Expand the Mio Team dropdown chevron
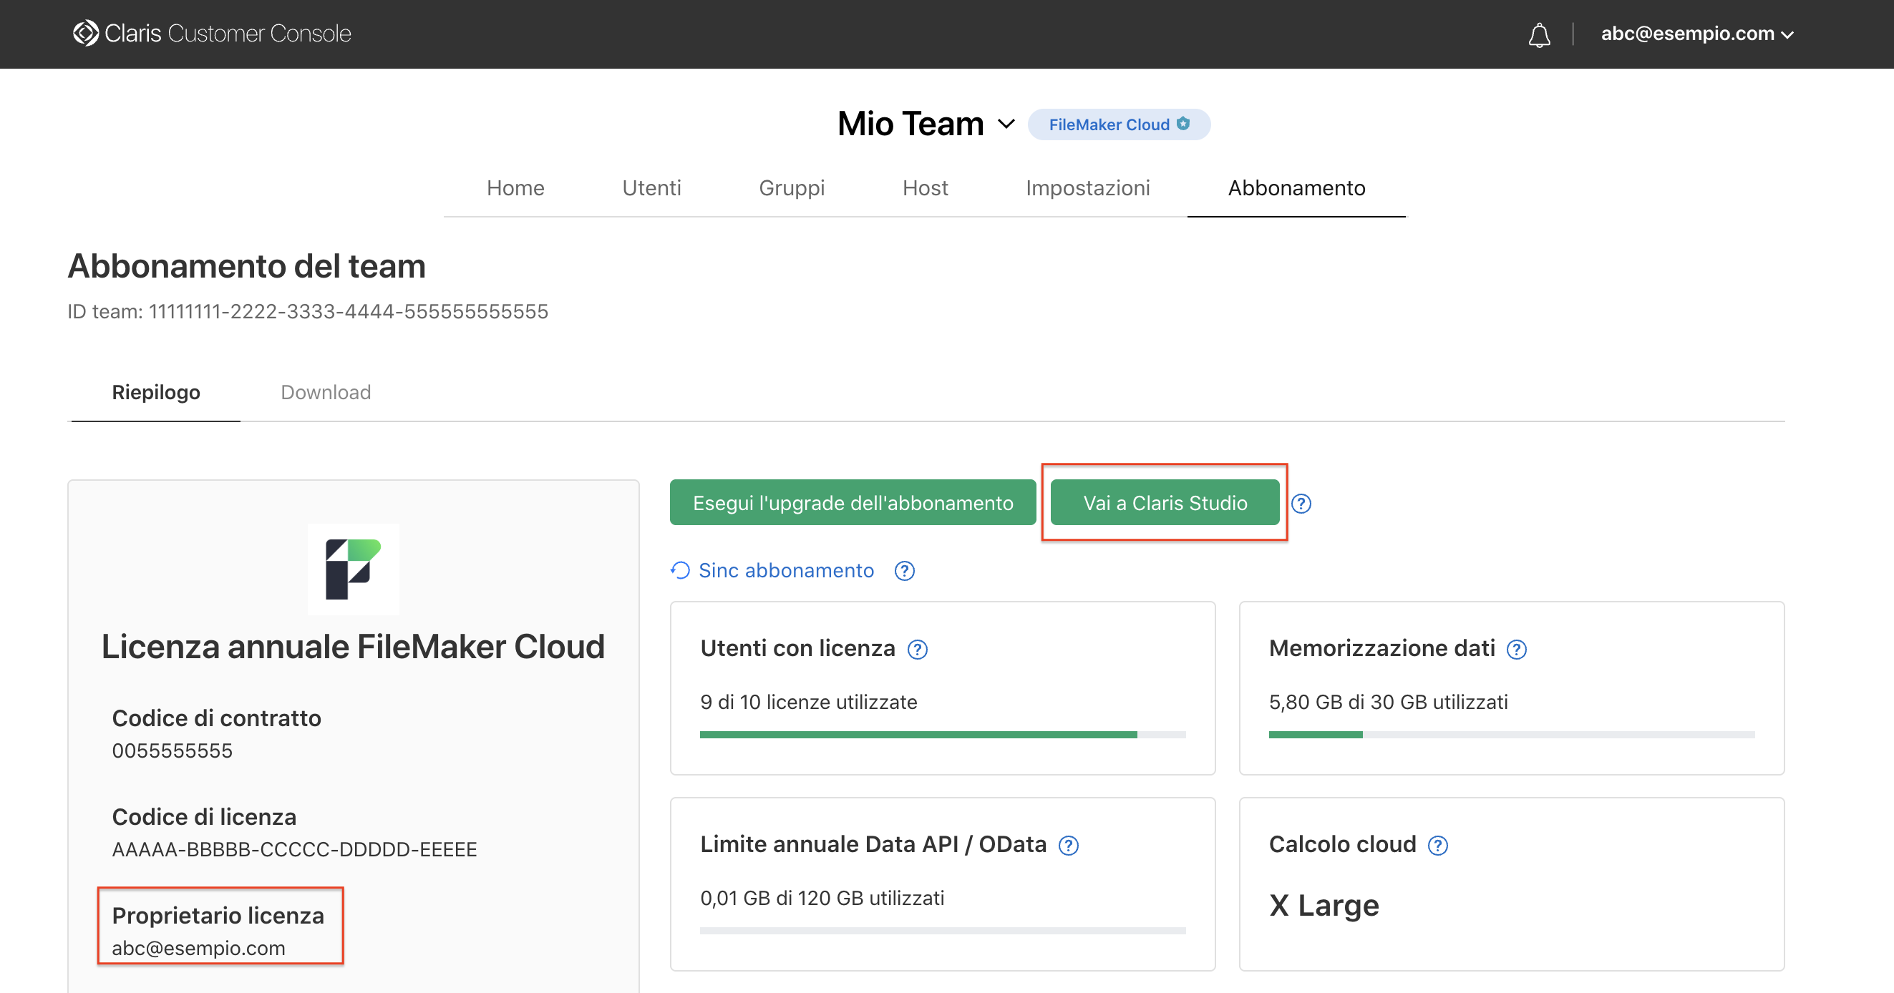The height and width of the screenshot is (993, 1894). coord(1006,124)
